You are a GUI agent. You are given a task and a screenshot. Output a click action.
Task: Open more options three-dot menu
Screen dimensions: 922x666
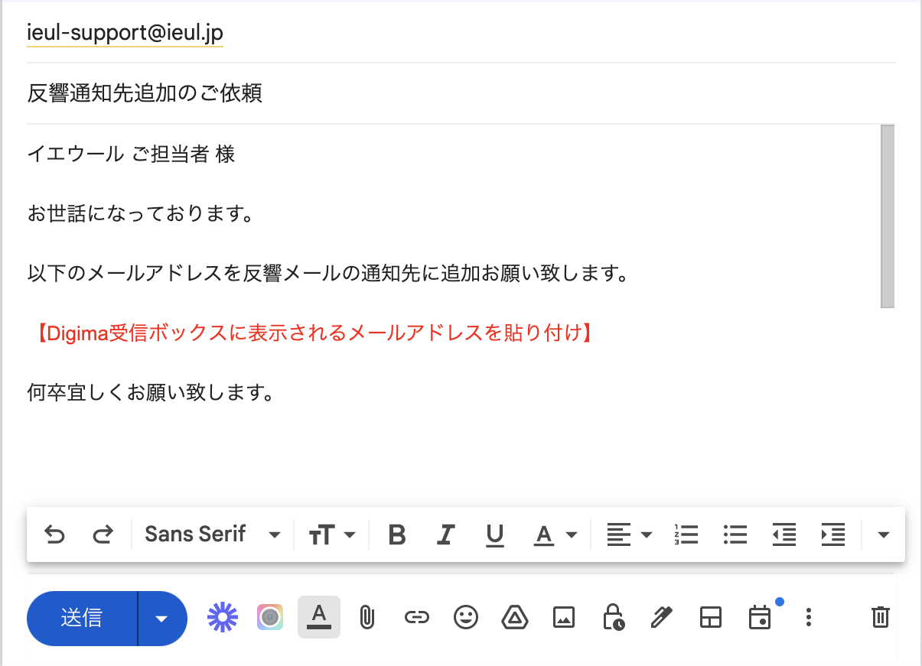pyautogui.click(x=809, y=617)
